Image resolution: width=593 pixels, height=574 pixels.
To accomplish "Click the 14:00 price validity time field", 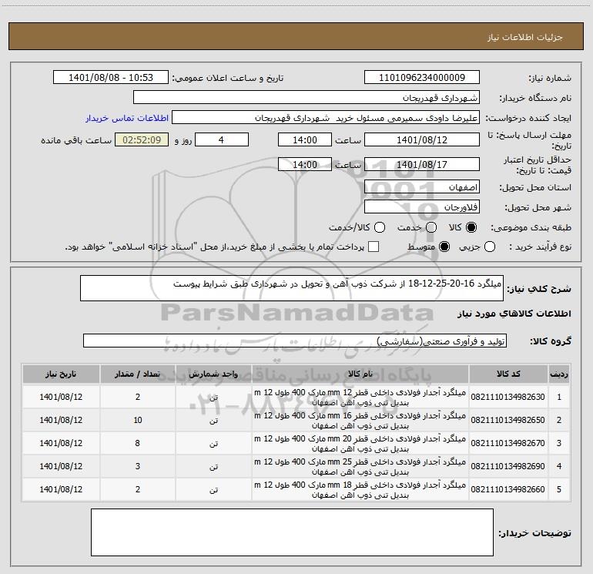I will click(x=305, y=165).
